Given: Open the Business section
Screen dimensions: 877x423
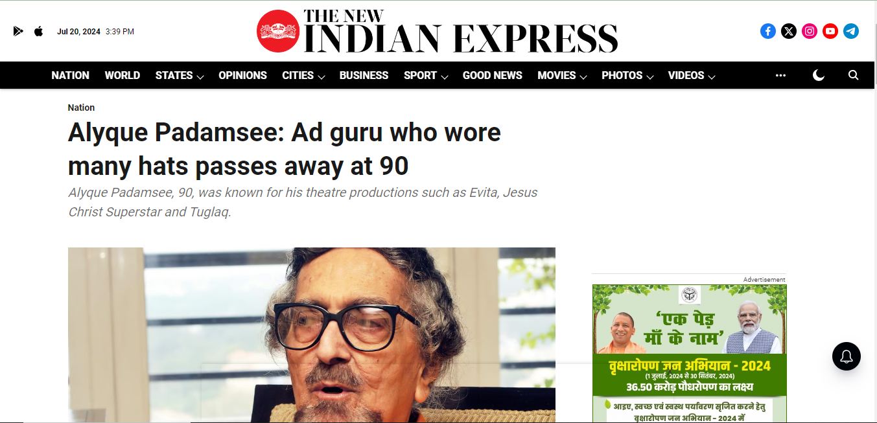Looking at the screenshot, I should tap(364, 75).
